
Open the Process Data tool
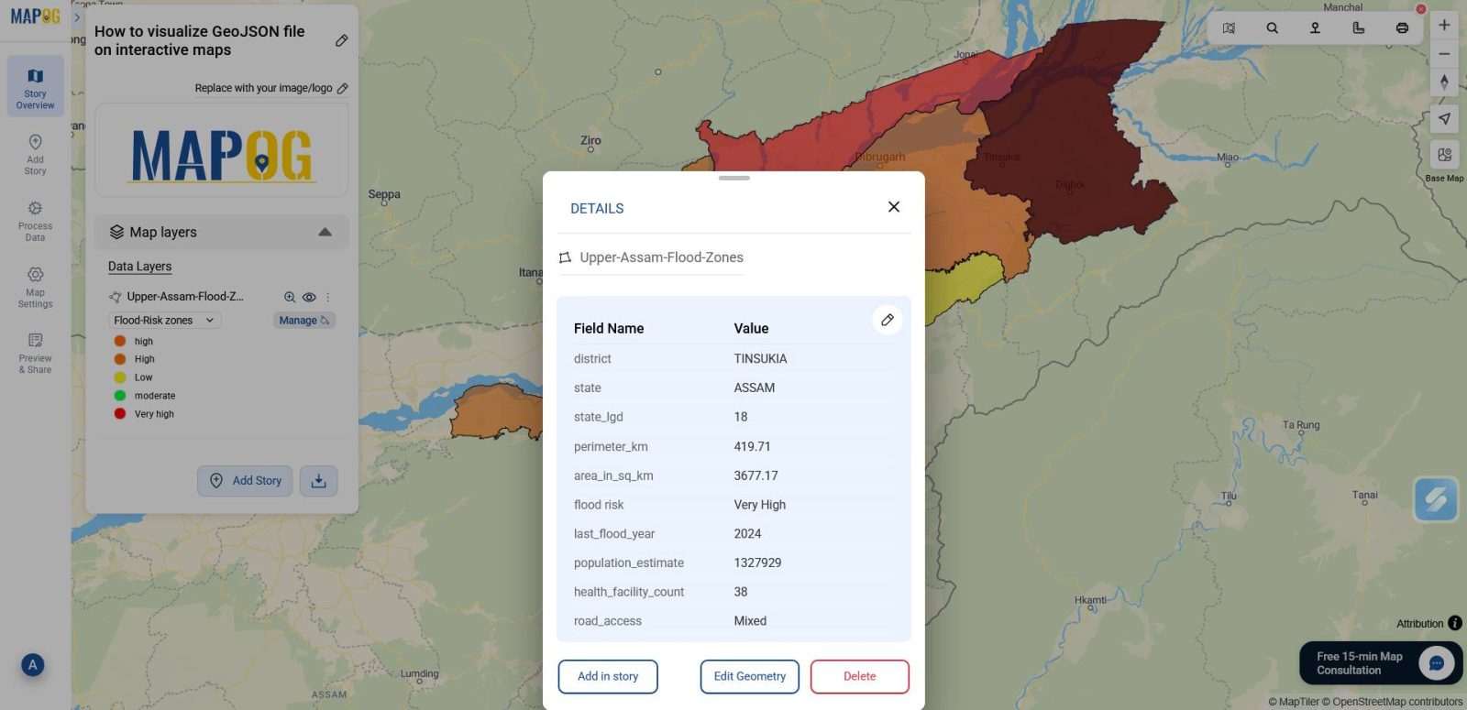click(x=35, y=221)
